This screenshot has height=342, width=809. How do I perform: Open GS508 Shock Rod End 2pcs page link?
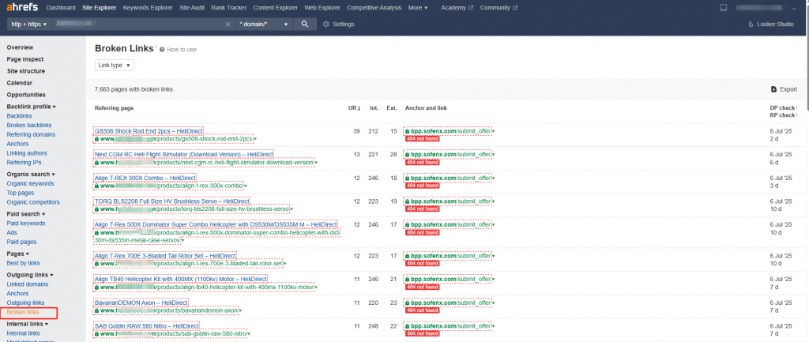[x=149, y=131]
